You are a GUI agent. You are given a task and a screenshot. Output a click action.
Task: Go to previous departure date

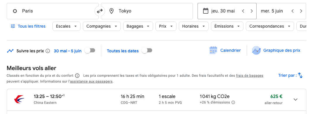[x=243, y=11]
